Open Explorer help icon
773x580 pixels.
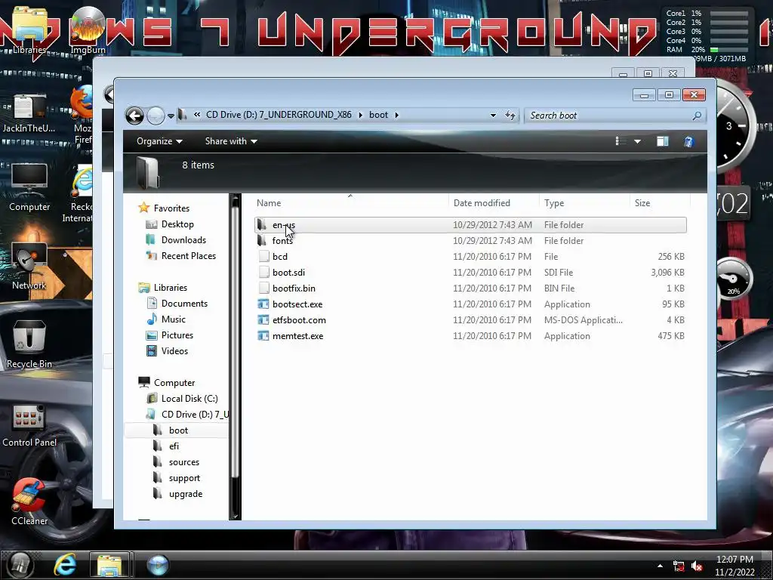pos(688,142)
